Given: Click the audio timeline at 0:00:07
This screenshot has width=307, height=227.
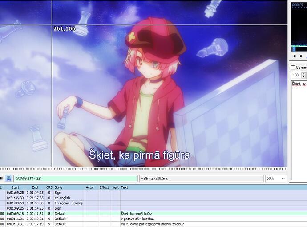Looking at the screenshot, I should pos(298,5).
